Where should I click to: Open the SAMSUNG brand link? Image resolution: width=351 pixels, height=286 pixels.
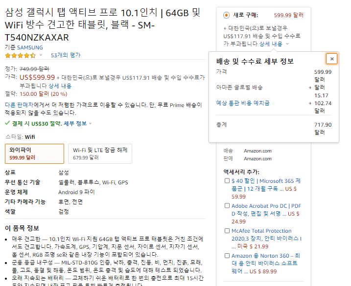coord(30,47)
